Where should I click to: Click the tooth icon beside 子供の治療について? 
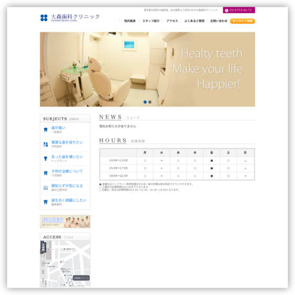point(46,173)
